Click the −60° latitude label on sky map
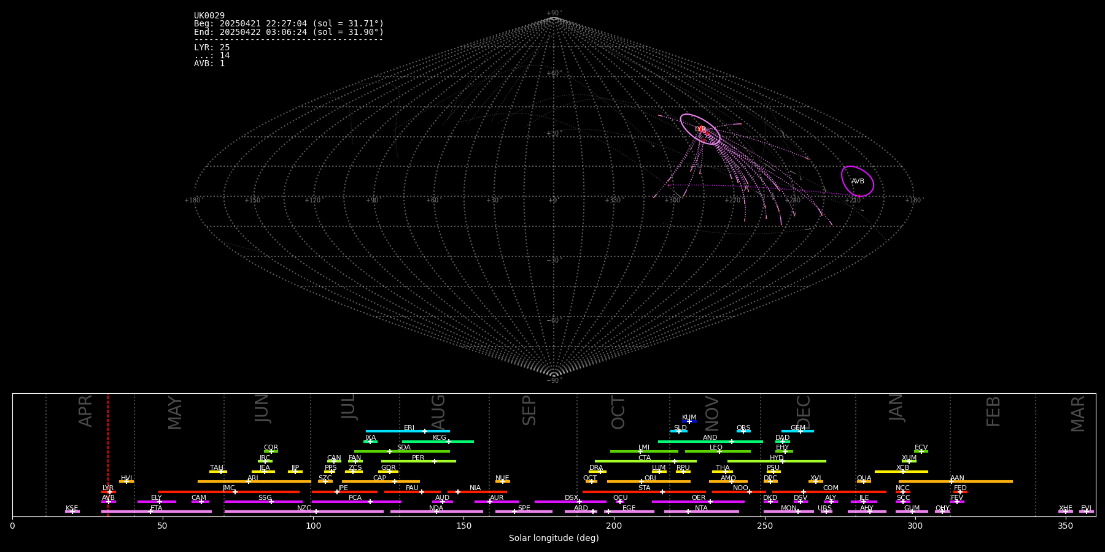The width and height of the screenshot is (1105, 552). (x=553, y=321)
